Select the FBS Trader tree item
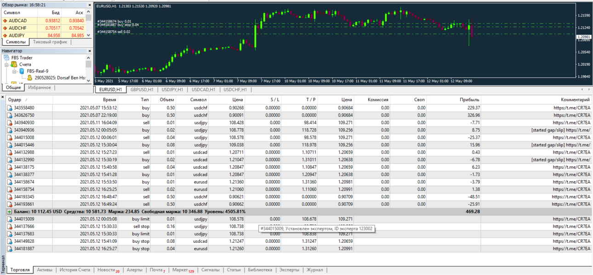 [x=22, y=58]
